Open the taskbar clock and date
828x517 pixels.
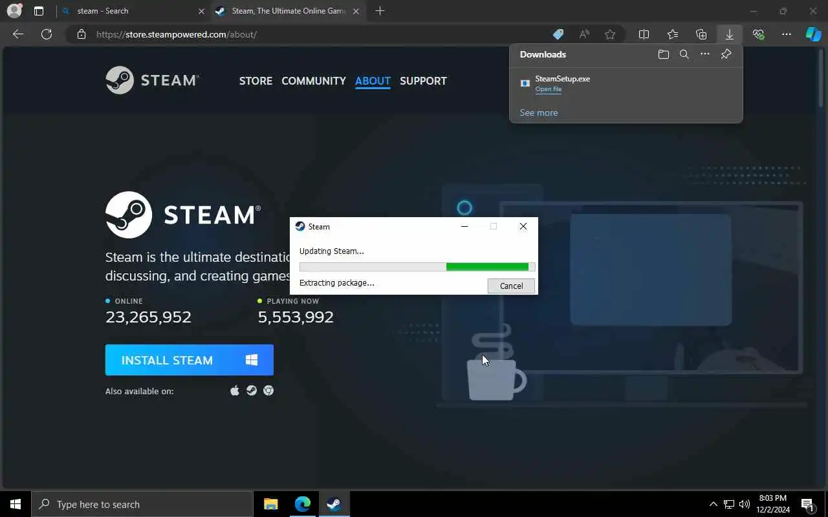(x=773, y=504)
